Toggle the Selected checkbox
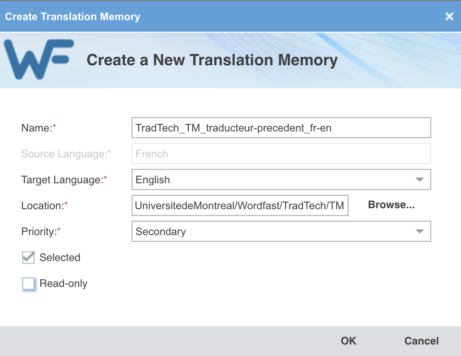The image size is (461, 356). tap(28, 257)
